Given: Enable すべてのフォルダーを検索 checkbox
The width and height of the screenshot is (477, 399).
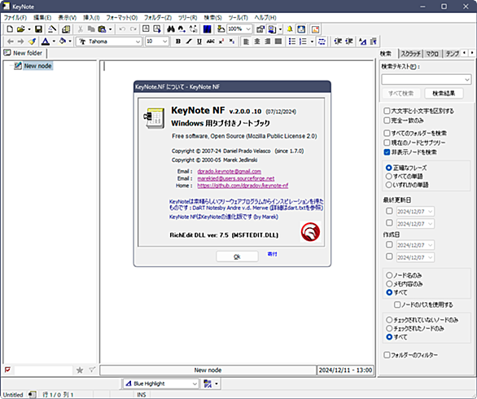Looking at the screenshot, I should coord(387,133).
